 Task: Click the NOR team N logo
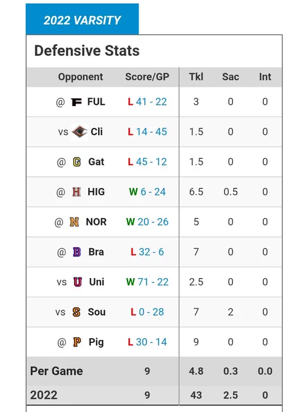(x=74, y=222)
